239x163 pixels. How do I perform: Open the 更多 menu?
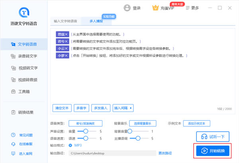192,8
